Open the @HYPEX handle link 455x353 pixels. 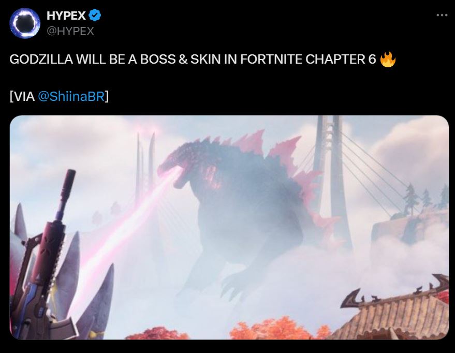[x=70, y=31]
